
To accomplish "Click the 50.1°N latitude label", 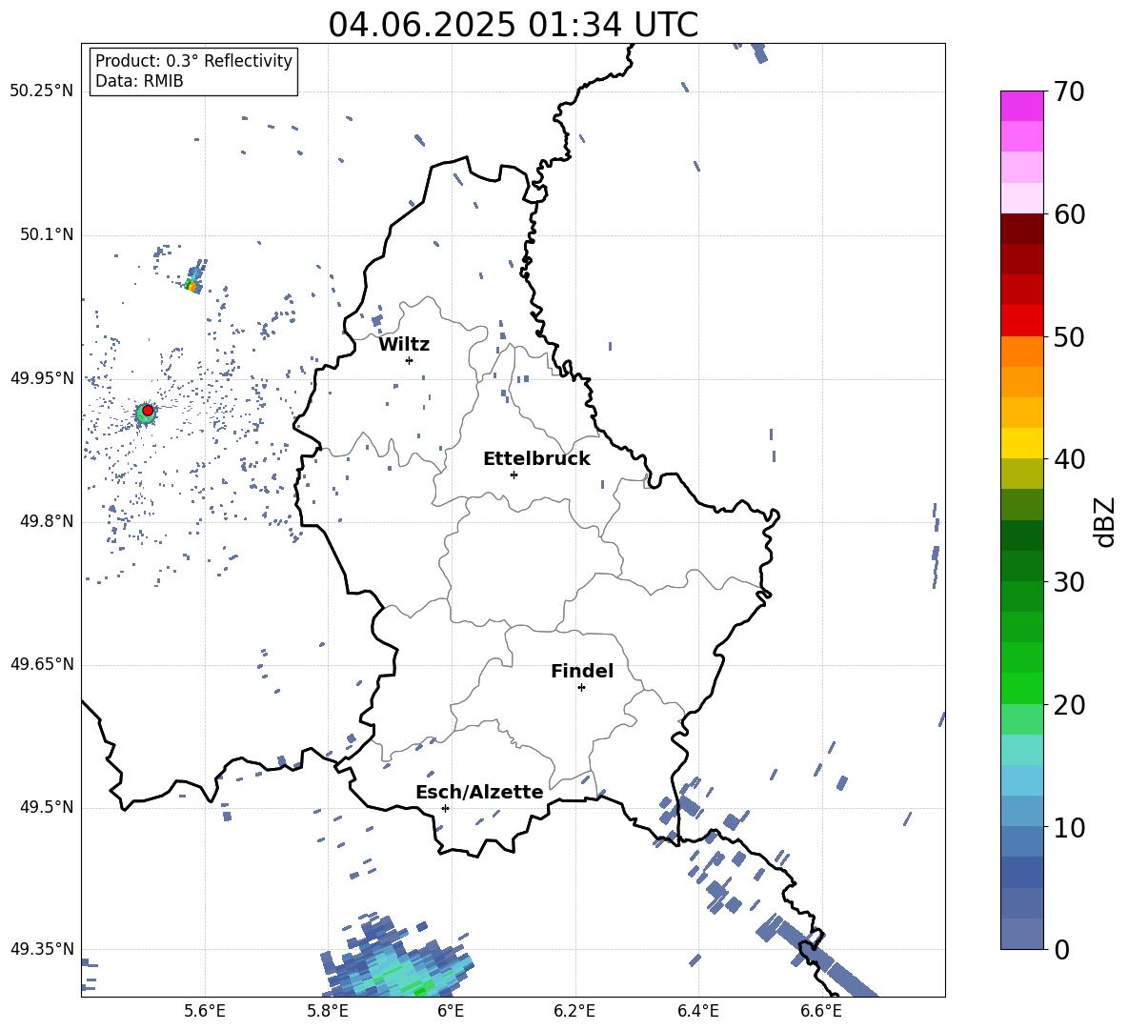I will 47,234.
